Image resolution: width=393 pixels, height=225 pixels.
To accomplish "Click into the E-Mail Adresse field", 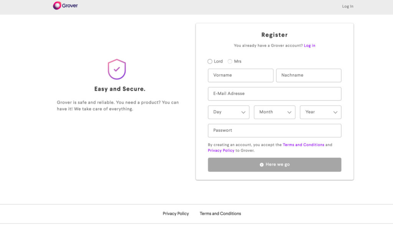I will 274,94.
